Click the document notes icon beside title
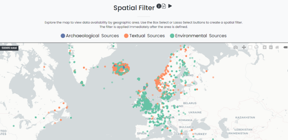Viewport: 288px width, 140px height. click(164, 6)
